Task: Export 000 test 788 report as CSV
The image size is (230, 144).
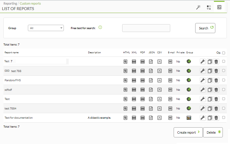Action: click(x=160, y=71)
